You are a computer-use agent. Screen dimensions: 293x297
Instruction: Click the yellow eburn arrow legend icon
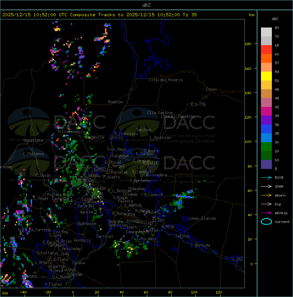(266, 195)
